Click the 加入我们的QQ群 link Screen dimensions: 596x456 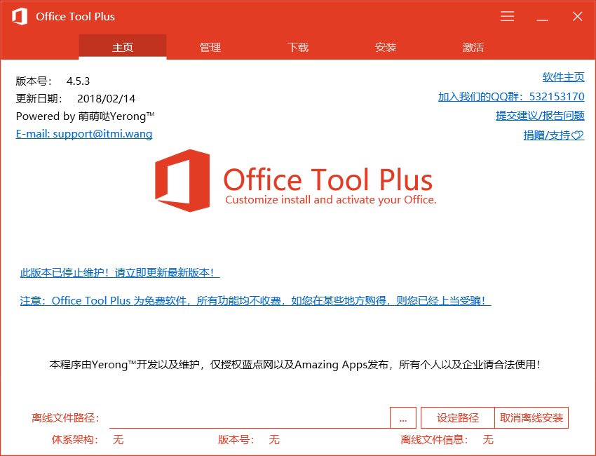coord(511,97)
